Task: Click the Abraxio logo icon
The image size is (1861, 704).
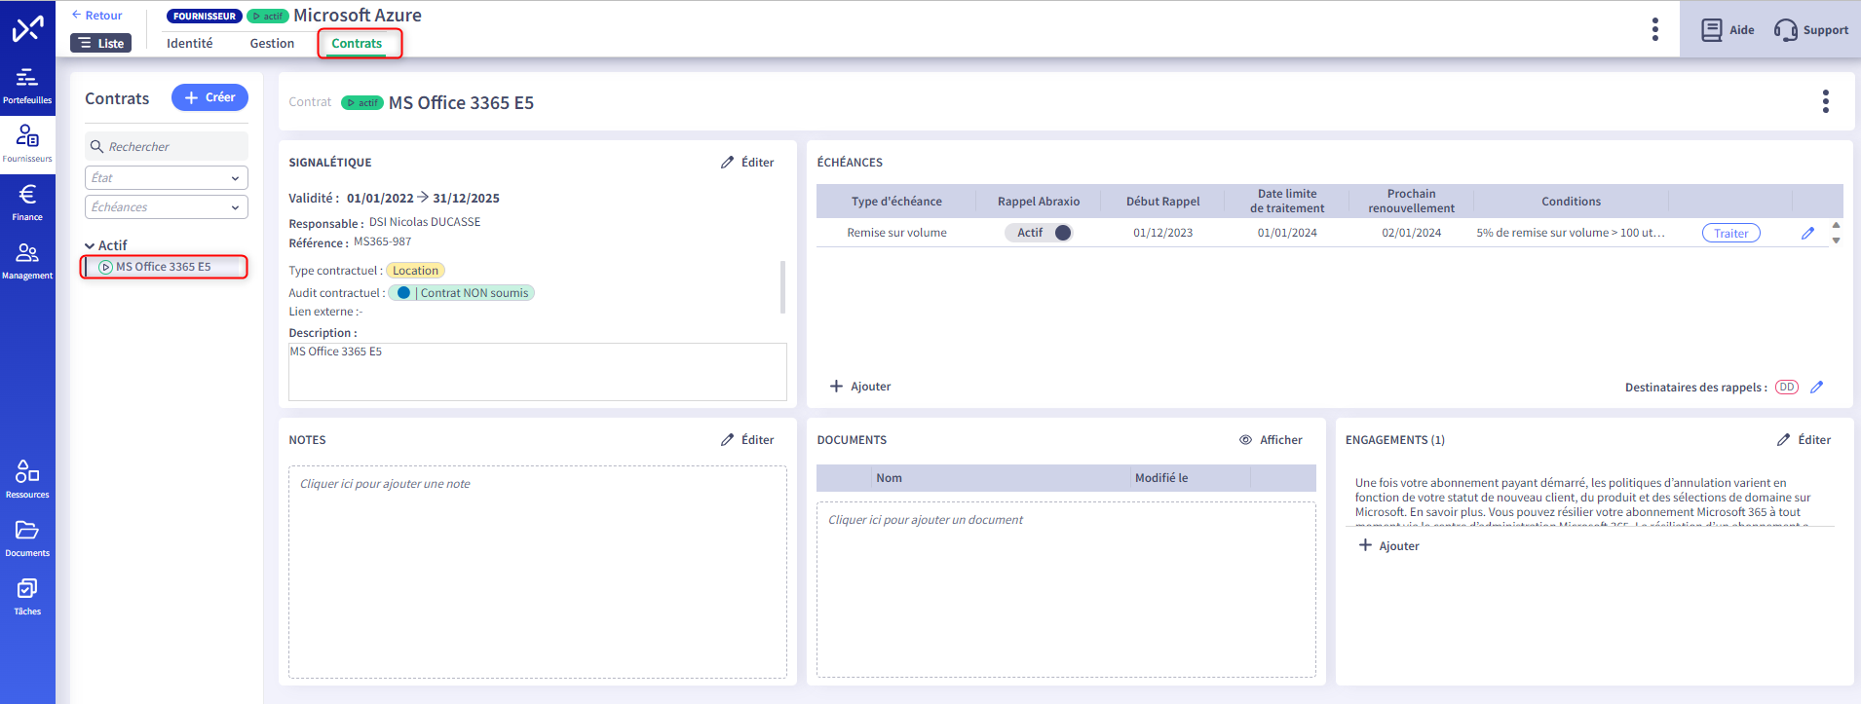Action: [x=27, y=29]
